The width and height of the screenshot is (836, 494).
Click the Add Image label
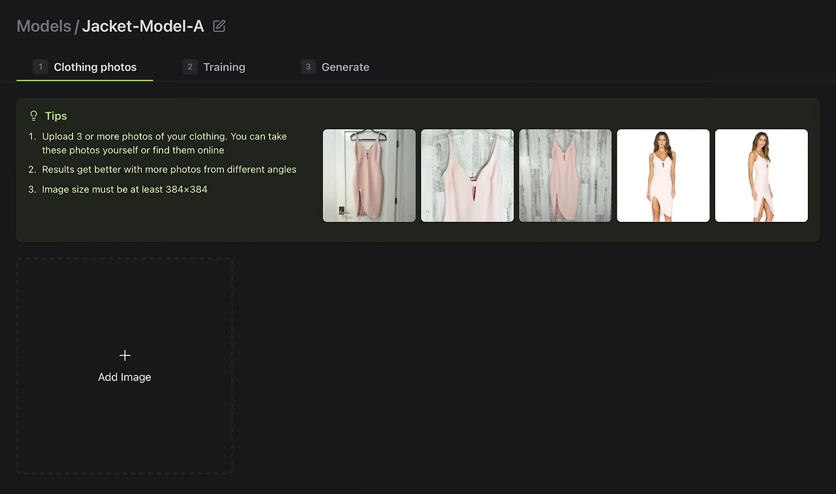[x=125, y=377]
